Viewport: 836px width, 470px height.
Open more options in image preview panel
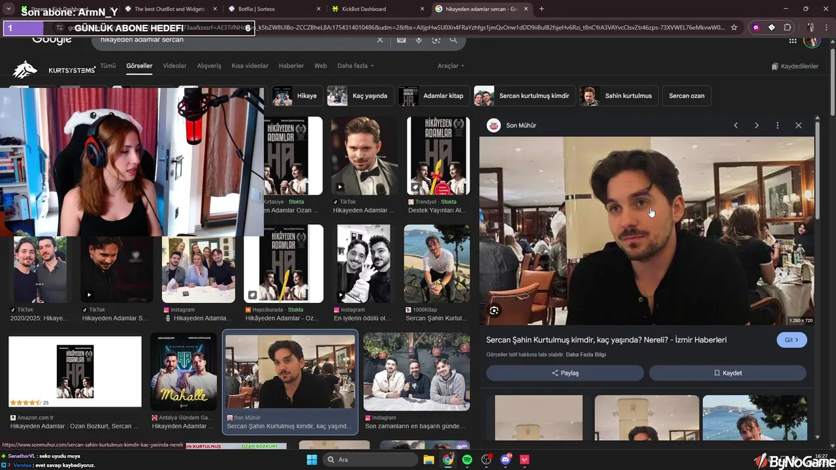pyautogui.click(x=777, y=125)
